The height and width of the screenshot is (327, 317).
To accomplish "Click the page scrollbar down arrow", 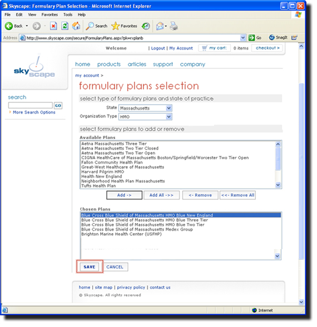I will point(301,302).
